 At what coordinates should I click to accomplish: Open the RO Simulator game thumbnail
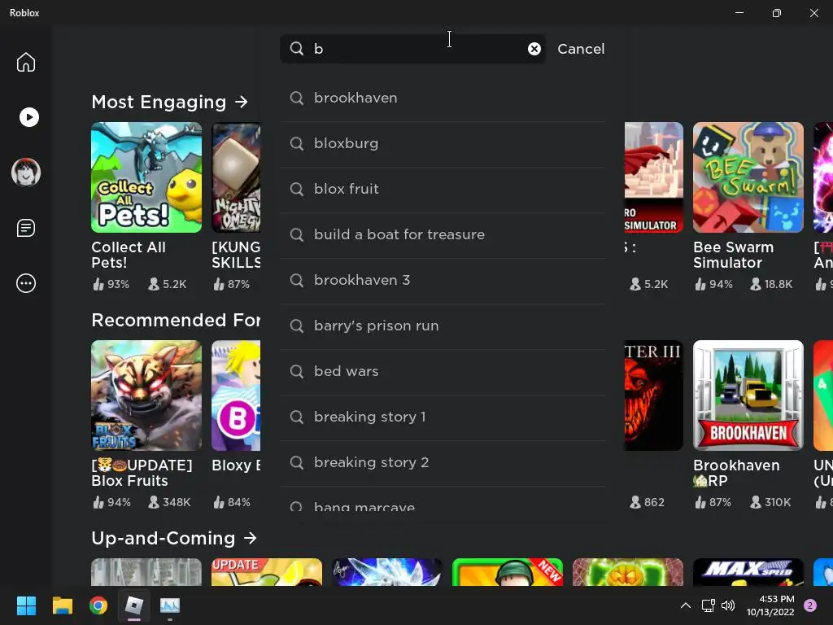tap(654, 177)
